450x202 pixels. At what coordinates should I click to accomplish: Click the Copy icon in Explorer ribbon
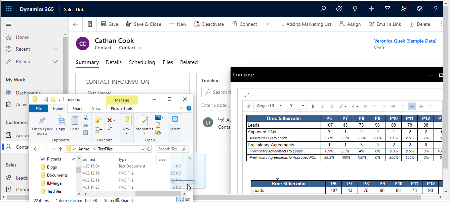[x=60, y=123]
